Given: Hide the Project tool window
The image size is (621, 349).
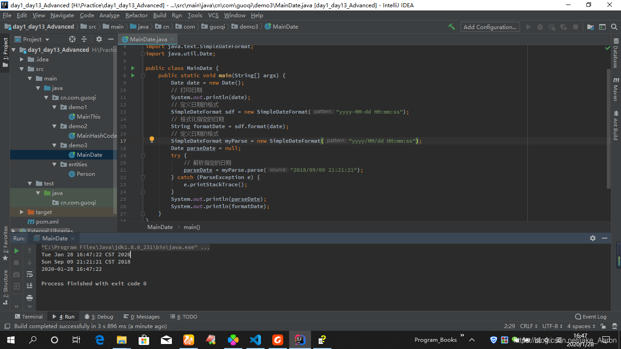Looking at the screenshot, I should (111, 39).
